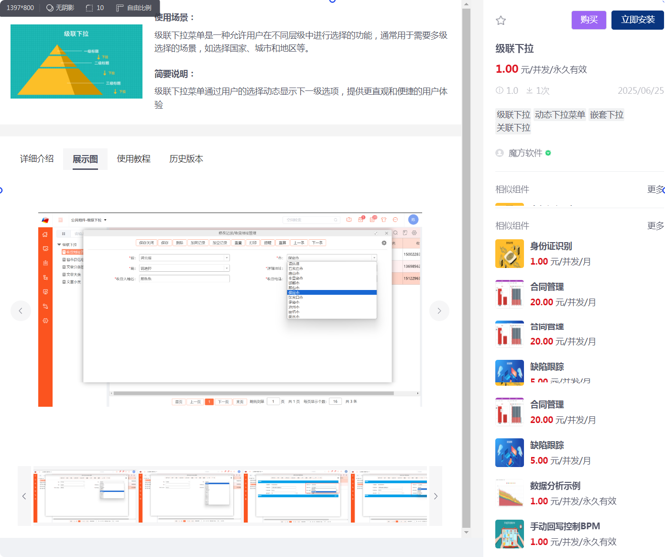Click the green verified badge after 魔方软件

click(548, 153)
